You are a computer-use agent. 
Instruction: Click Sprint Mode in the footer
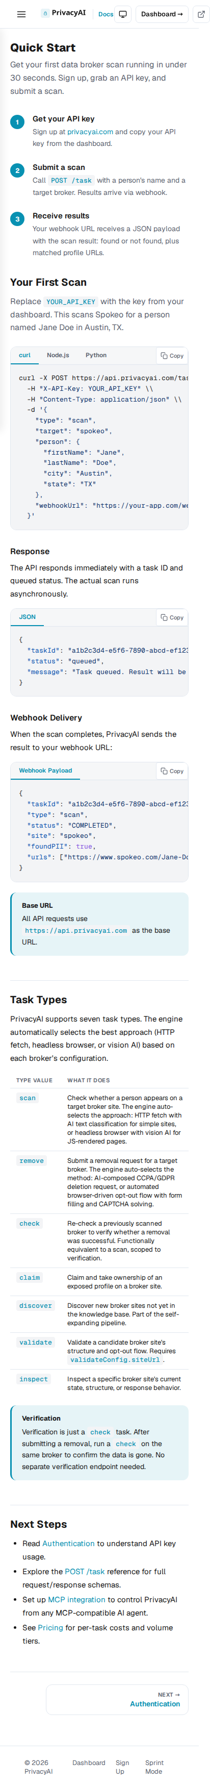click(154, 1767)
